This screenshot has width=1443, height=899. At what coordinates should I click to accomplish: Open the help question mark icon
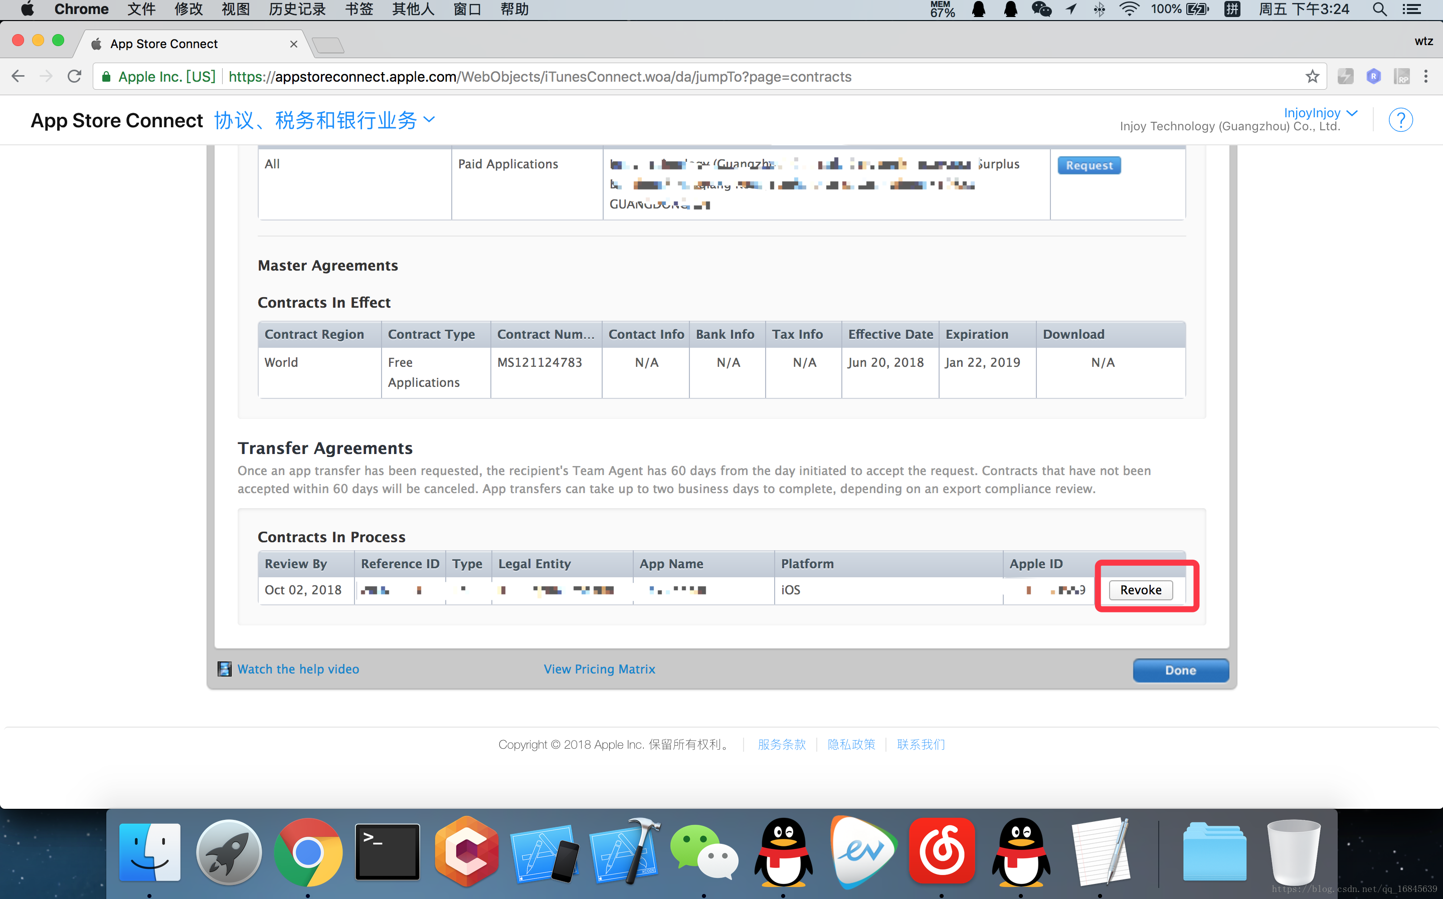click(x=1400, y=120)
